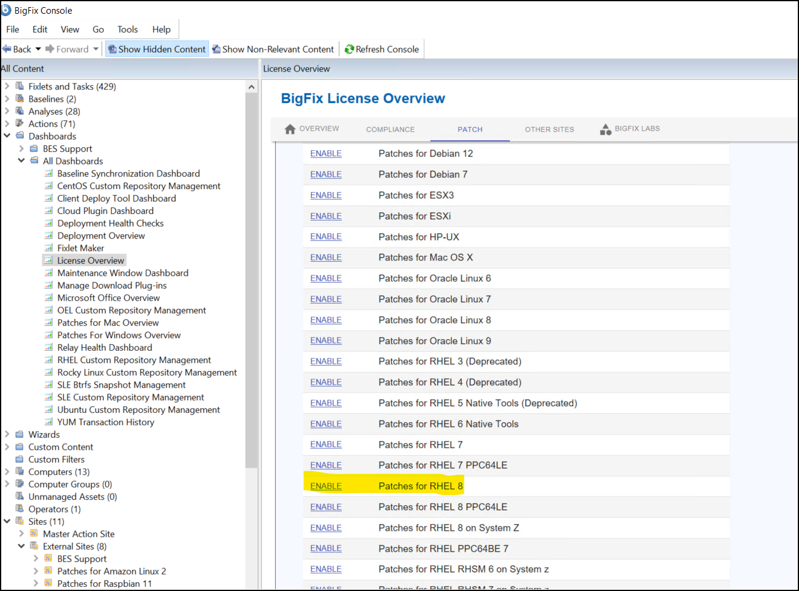Click the Refresh Console icon
Viewport: 799px width, 591px height.
[x=349, y=49]
